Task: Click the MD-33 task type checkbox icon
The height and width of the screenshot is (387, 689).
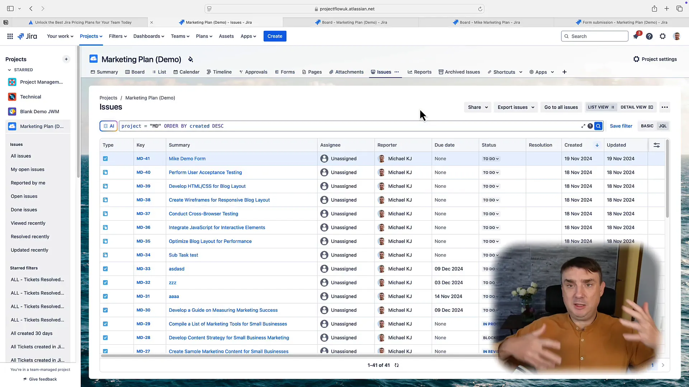Action: [105, 269]
